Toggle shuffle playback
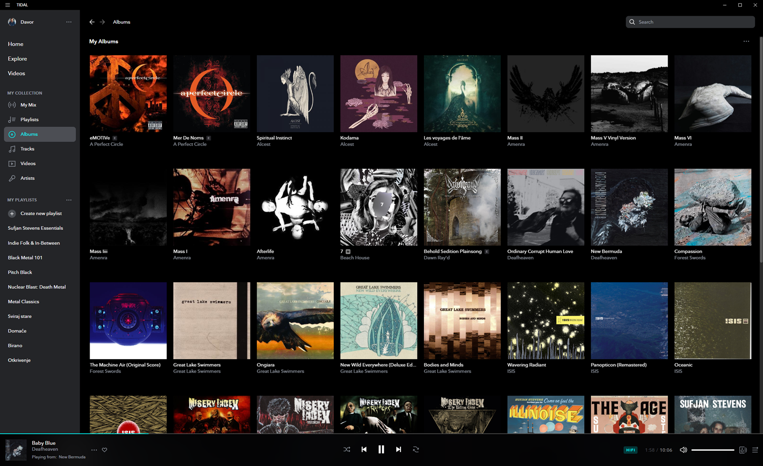Screen dimensions: 763x466 (347, 449)
